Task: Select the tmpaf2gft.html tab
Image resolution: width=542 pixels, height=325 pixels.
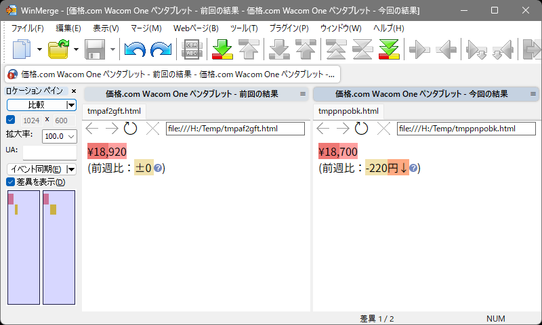Action: point(114,111)
